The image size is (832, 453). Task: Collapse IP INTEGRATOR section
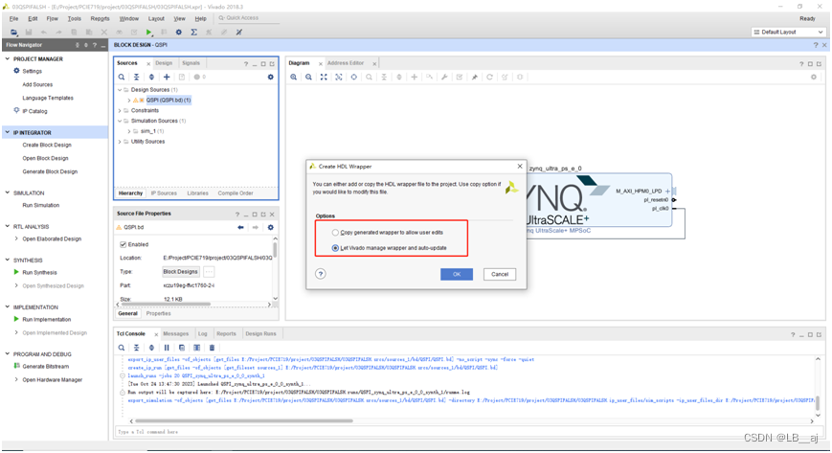pyautogui.click(x=8, y=132)
